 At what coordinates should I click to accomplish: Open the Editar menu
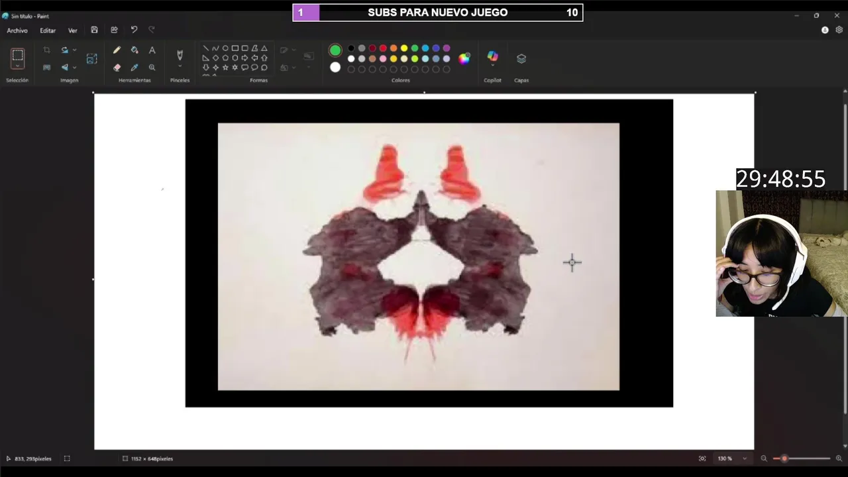(x=48, y=30)
